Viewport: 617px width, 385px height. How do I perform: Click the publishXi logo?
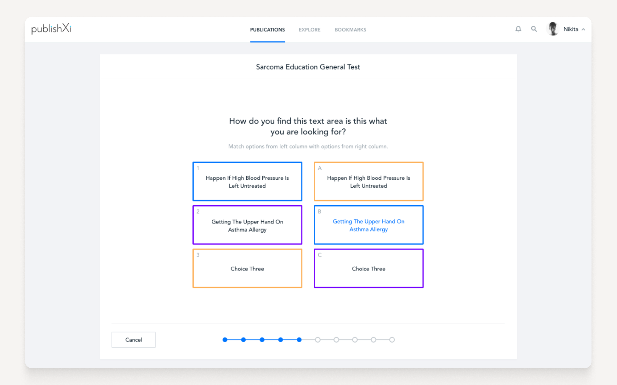point(51,29)
